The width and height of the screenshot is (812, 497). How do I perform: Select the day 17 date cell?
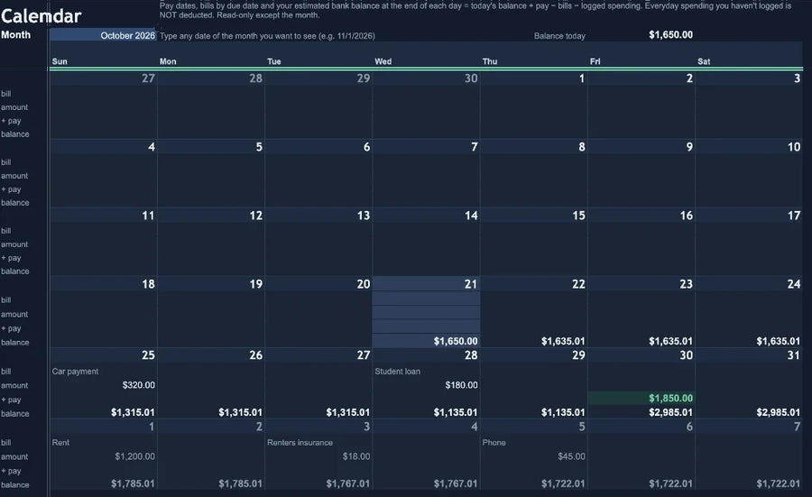[749, 216]
